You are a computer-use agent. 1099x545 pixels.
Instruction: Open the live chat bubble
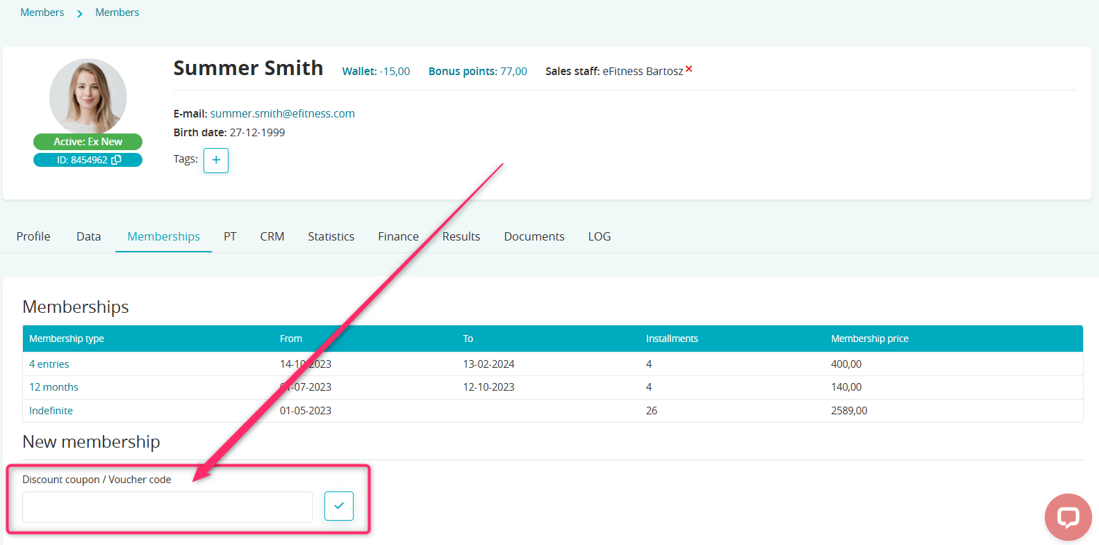[x=1068, y=517]
